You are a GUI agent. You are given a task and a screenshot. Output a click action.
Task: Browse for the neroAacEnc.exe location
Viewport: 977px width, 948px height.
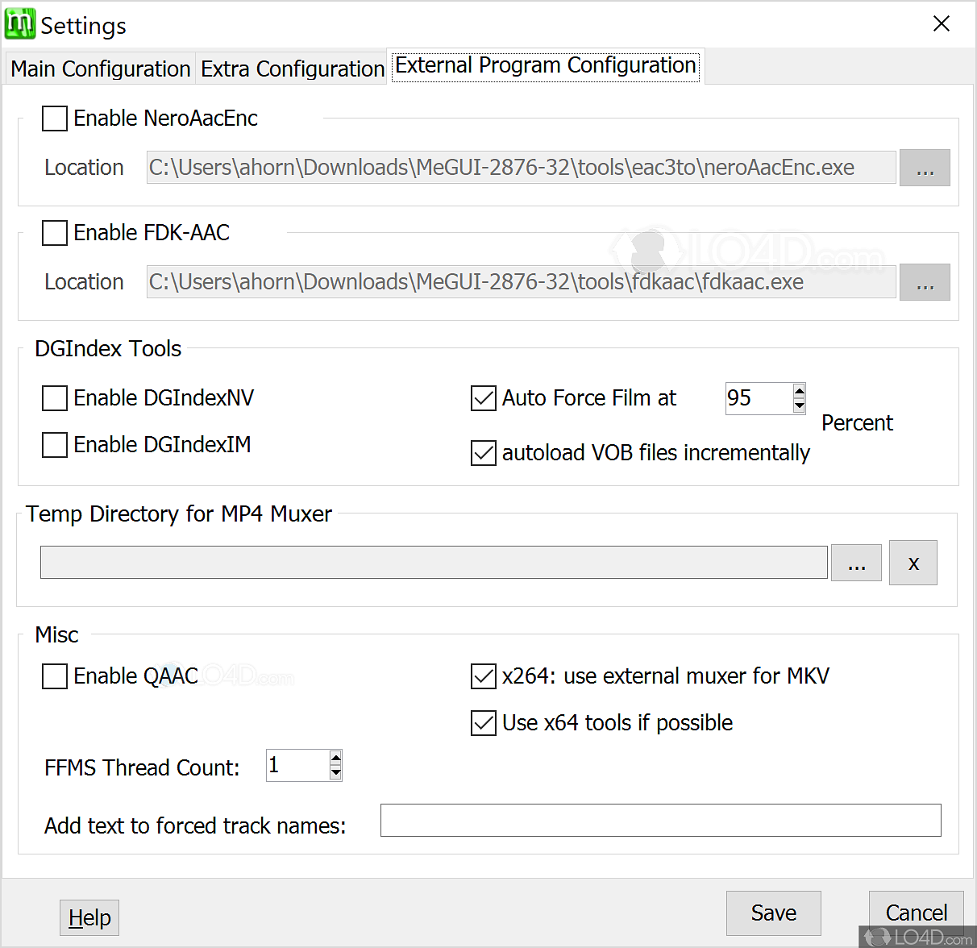(x=925, y=167)
